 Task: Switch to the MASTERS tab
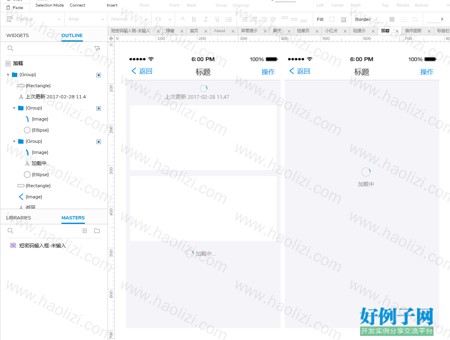click(73, 218)
